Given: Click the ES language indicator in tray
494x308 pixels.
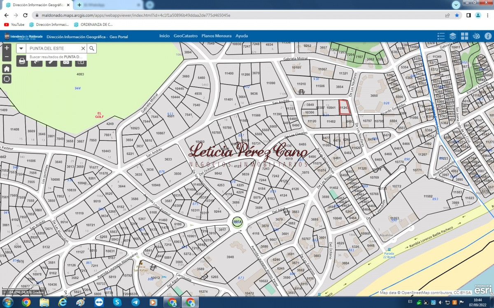Looking at the screenshot, I should click(410, 302).
